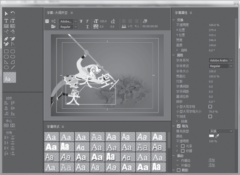Screen dimensions: 240x175
Task: Open the 字幕:大闹天空 panel menu
Action: tap(72, 13)
